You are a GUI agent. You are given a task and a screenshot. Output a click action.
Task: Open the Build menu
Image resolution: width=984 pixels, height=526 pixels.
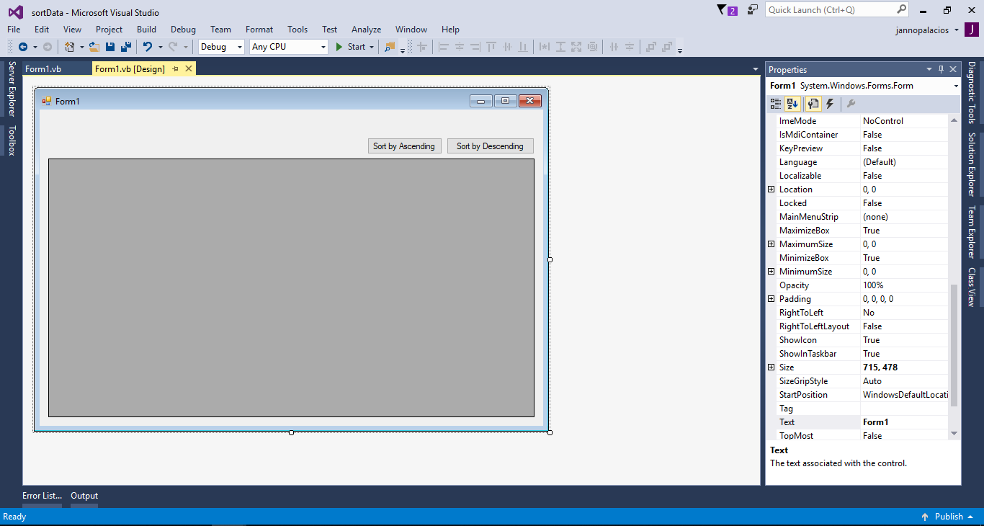tap(146, 30)
